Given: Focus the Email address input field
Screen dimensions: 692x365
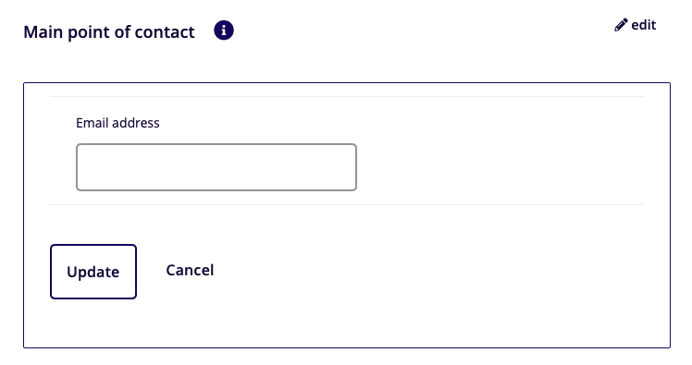Looking at the screenshot, I should coord(216,167).
